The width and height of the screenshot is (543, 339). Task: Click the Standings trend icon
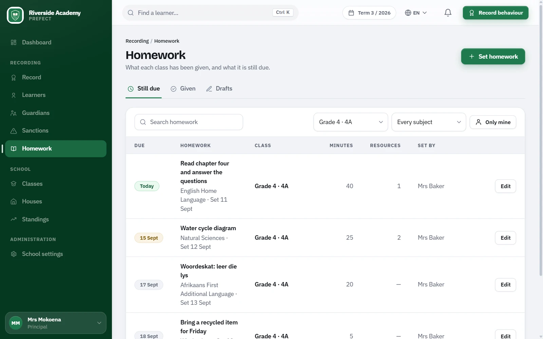tap(14, 219)
